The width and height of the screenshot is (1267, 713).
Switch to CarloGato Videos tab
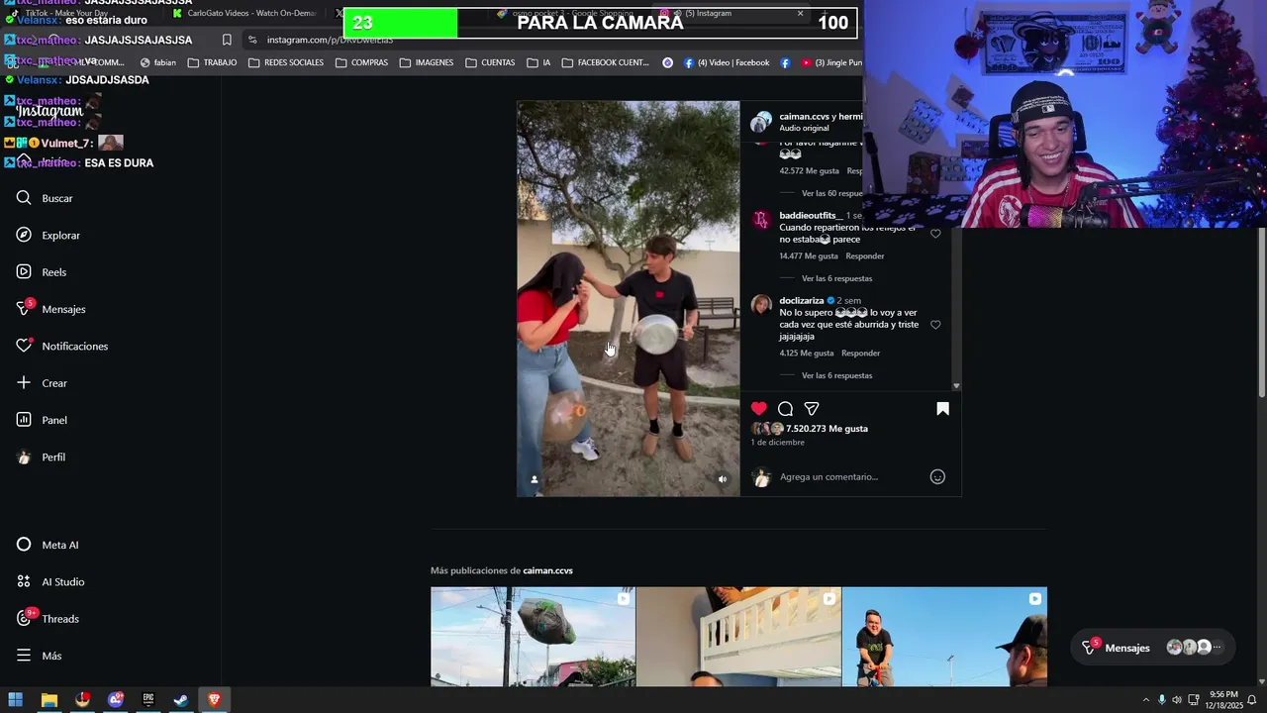click(x=244, y=13)
